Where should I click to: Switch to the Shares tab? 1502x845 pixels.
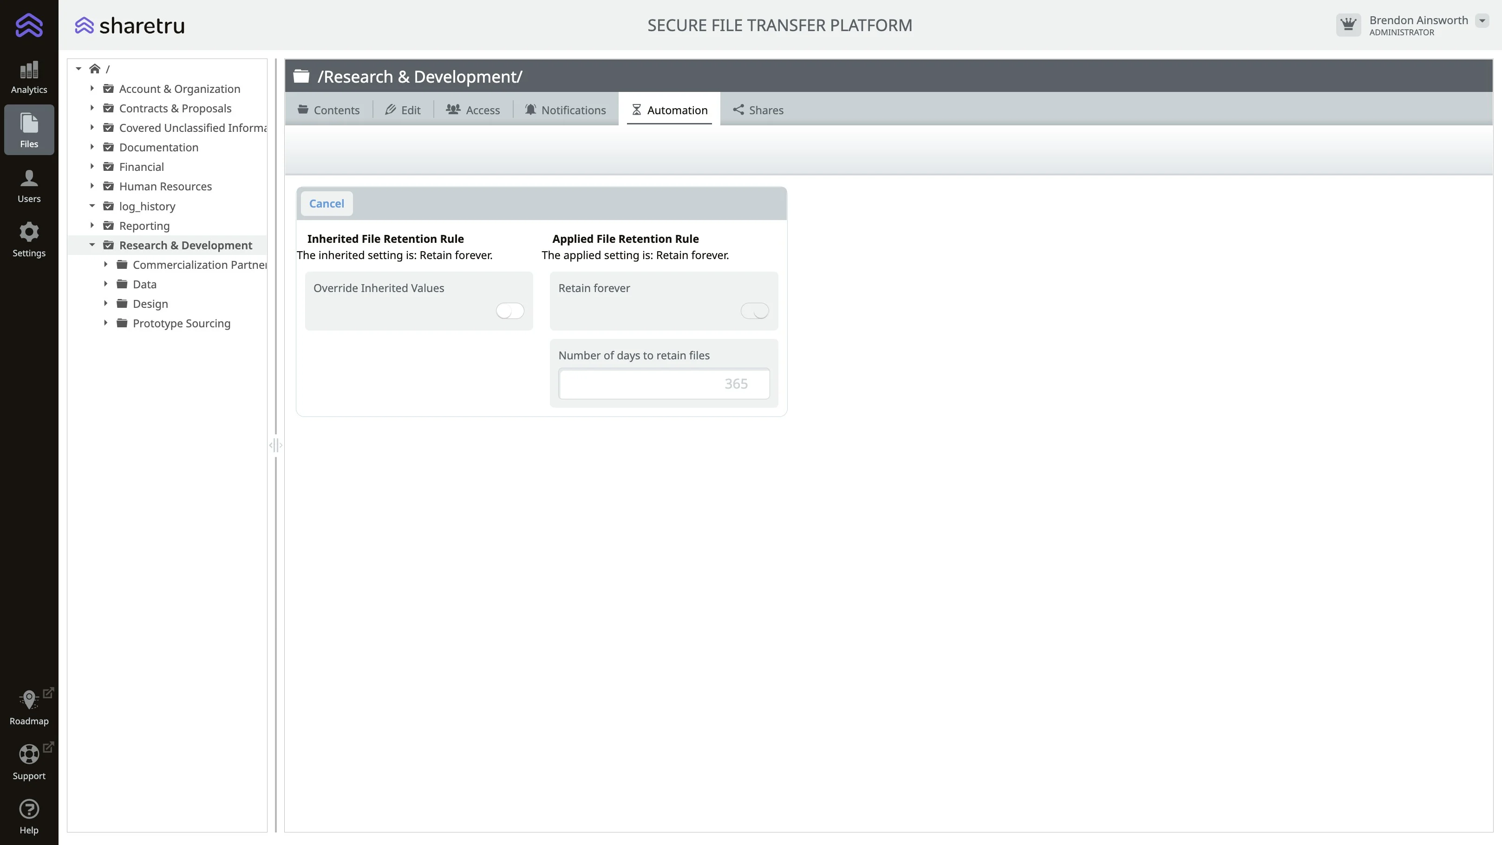pyautogui.click(x=758, y=110)
